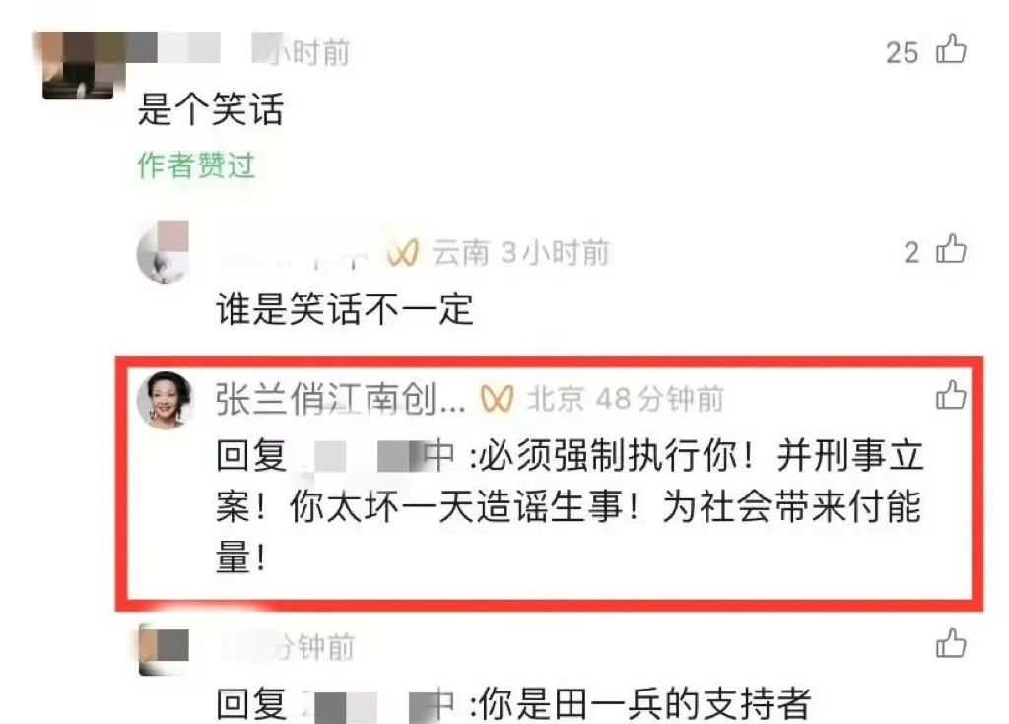The height and width of the screenshot is (724, 1009).
Task: View 张兰俏江南 profile photo
Action: pyautogui.click(x=165, y=399)
